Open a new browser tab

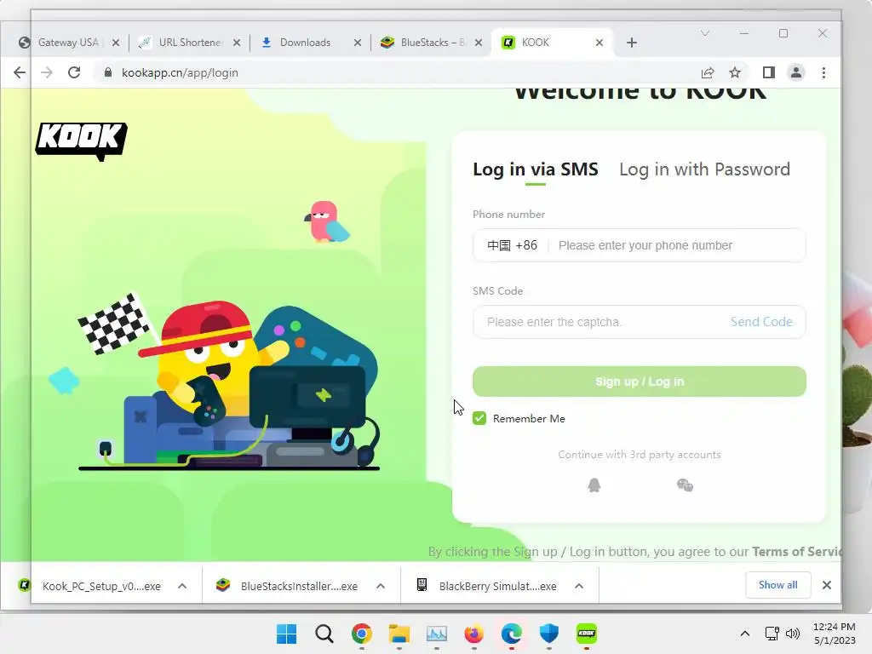(632, 43)
